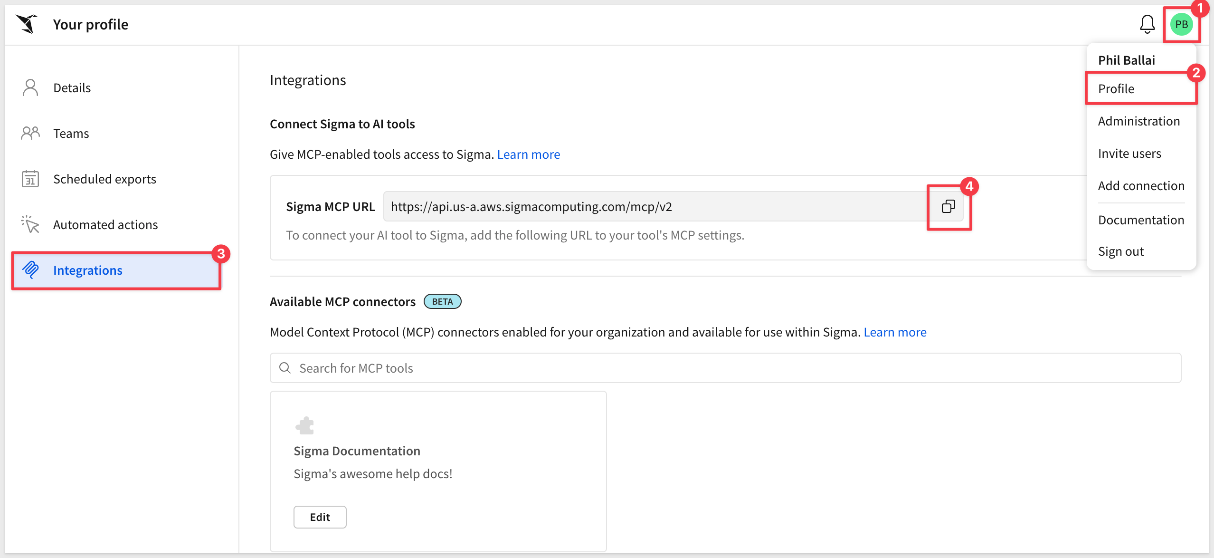Image resolution: width=1214 pixels, height=558 pixels.
Task: Select Add connection menu item
Action: 1141,186
